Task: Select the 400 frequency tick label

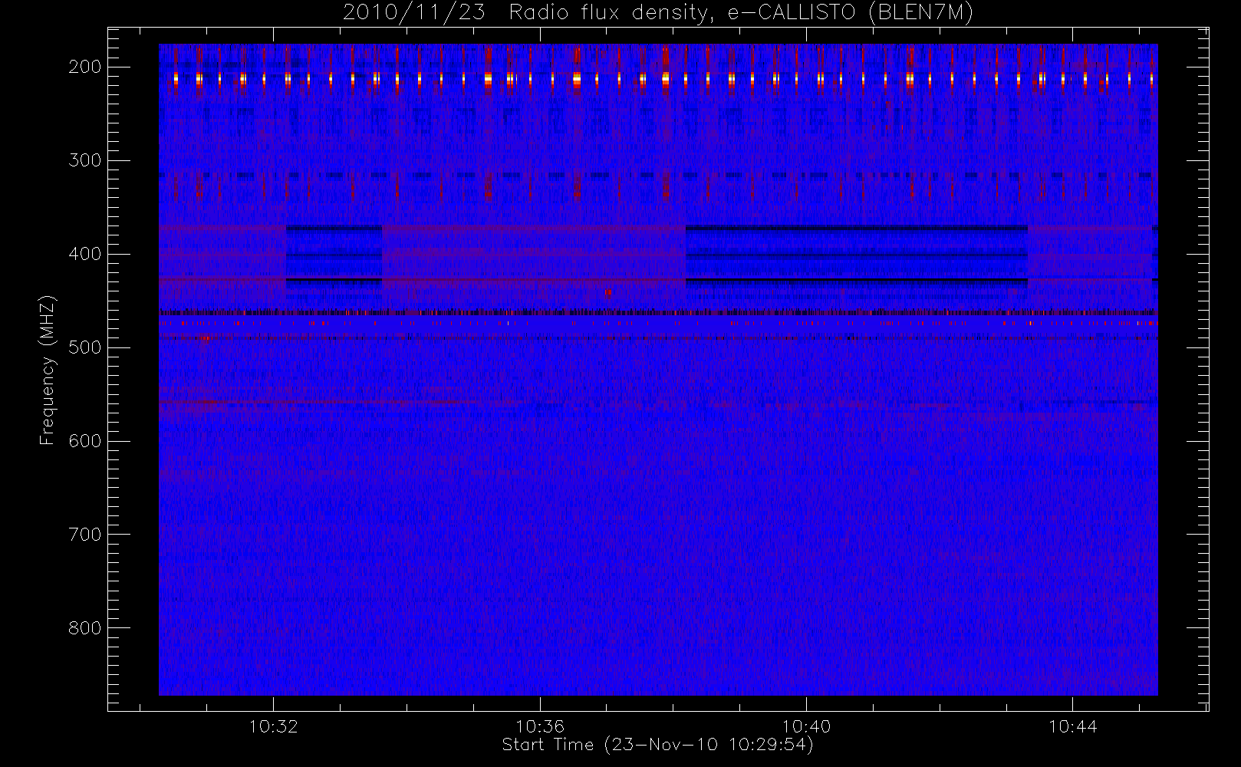Action: point(85,254)
